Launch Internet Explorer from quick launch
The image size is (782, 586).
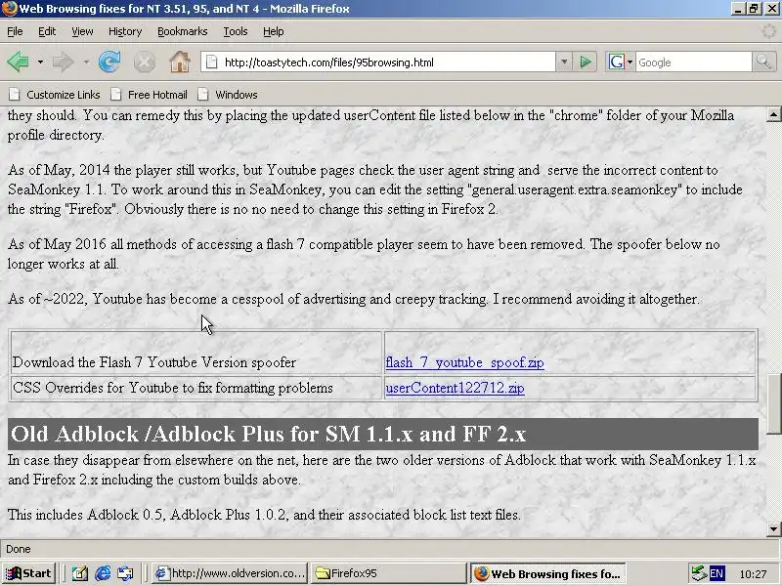point(103,574)
